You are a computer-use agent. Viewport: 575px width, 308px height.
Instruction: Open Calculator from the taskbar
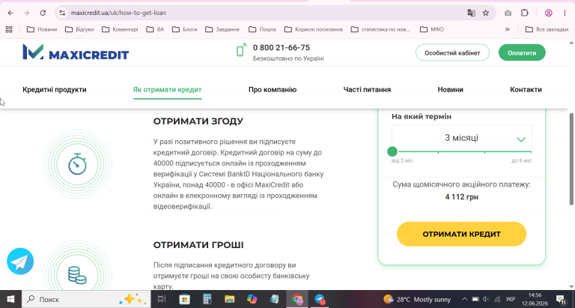pyautogui.click(x=207, y=299)
